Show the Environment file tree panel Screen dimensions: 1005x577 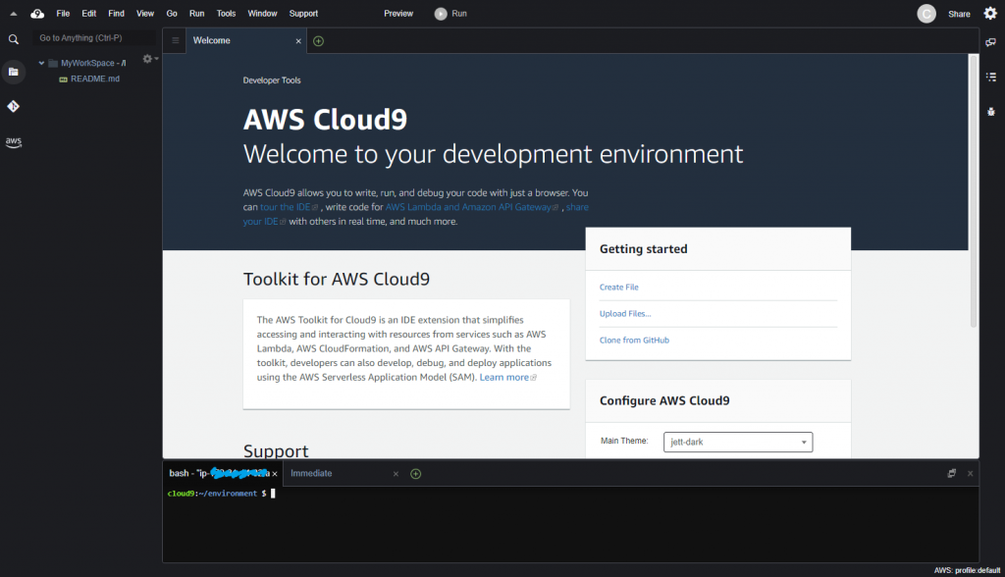tap(14, 72)
